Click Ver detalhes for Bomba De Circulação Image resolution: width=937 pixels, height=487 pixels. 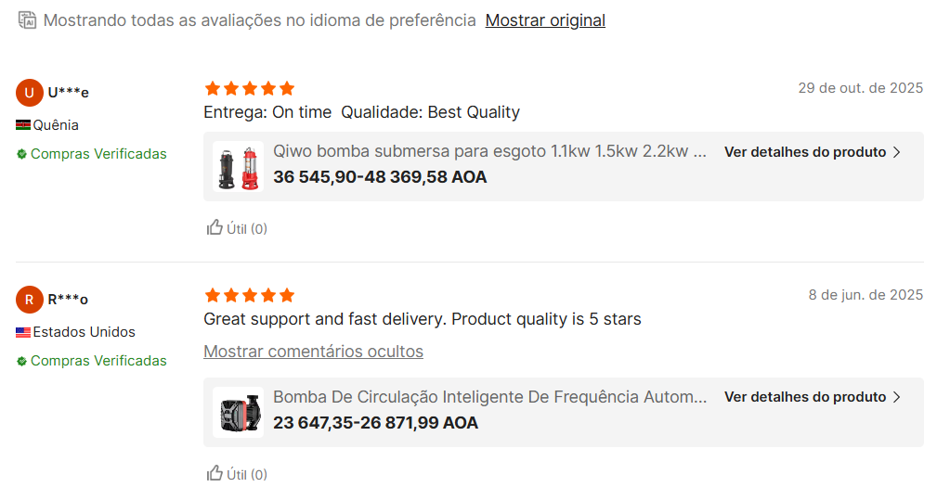(x=804, y=397)
